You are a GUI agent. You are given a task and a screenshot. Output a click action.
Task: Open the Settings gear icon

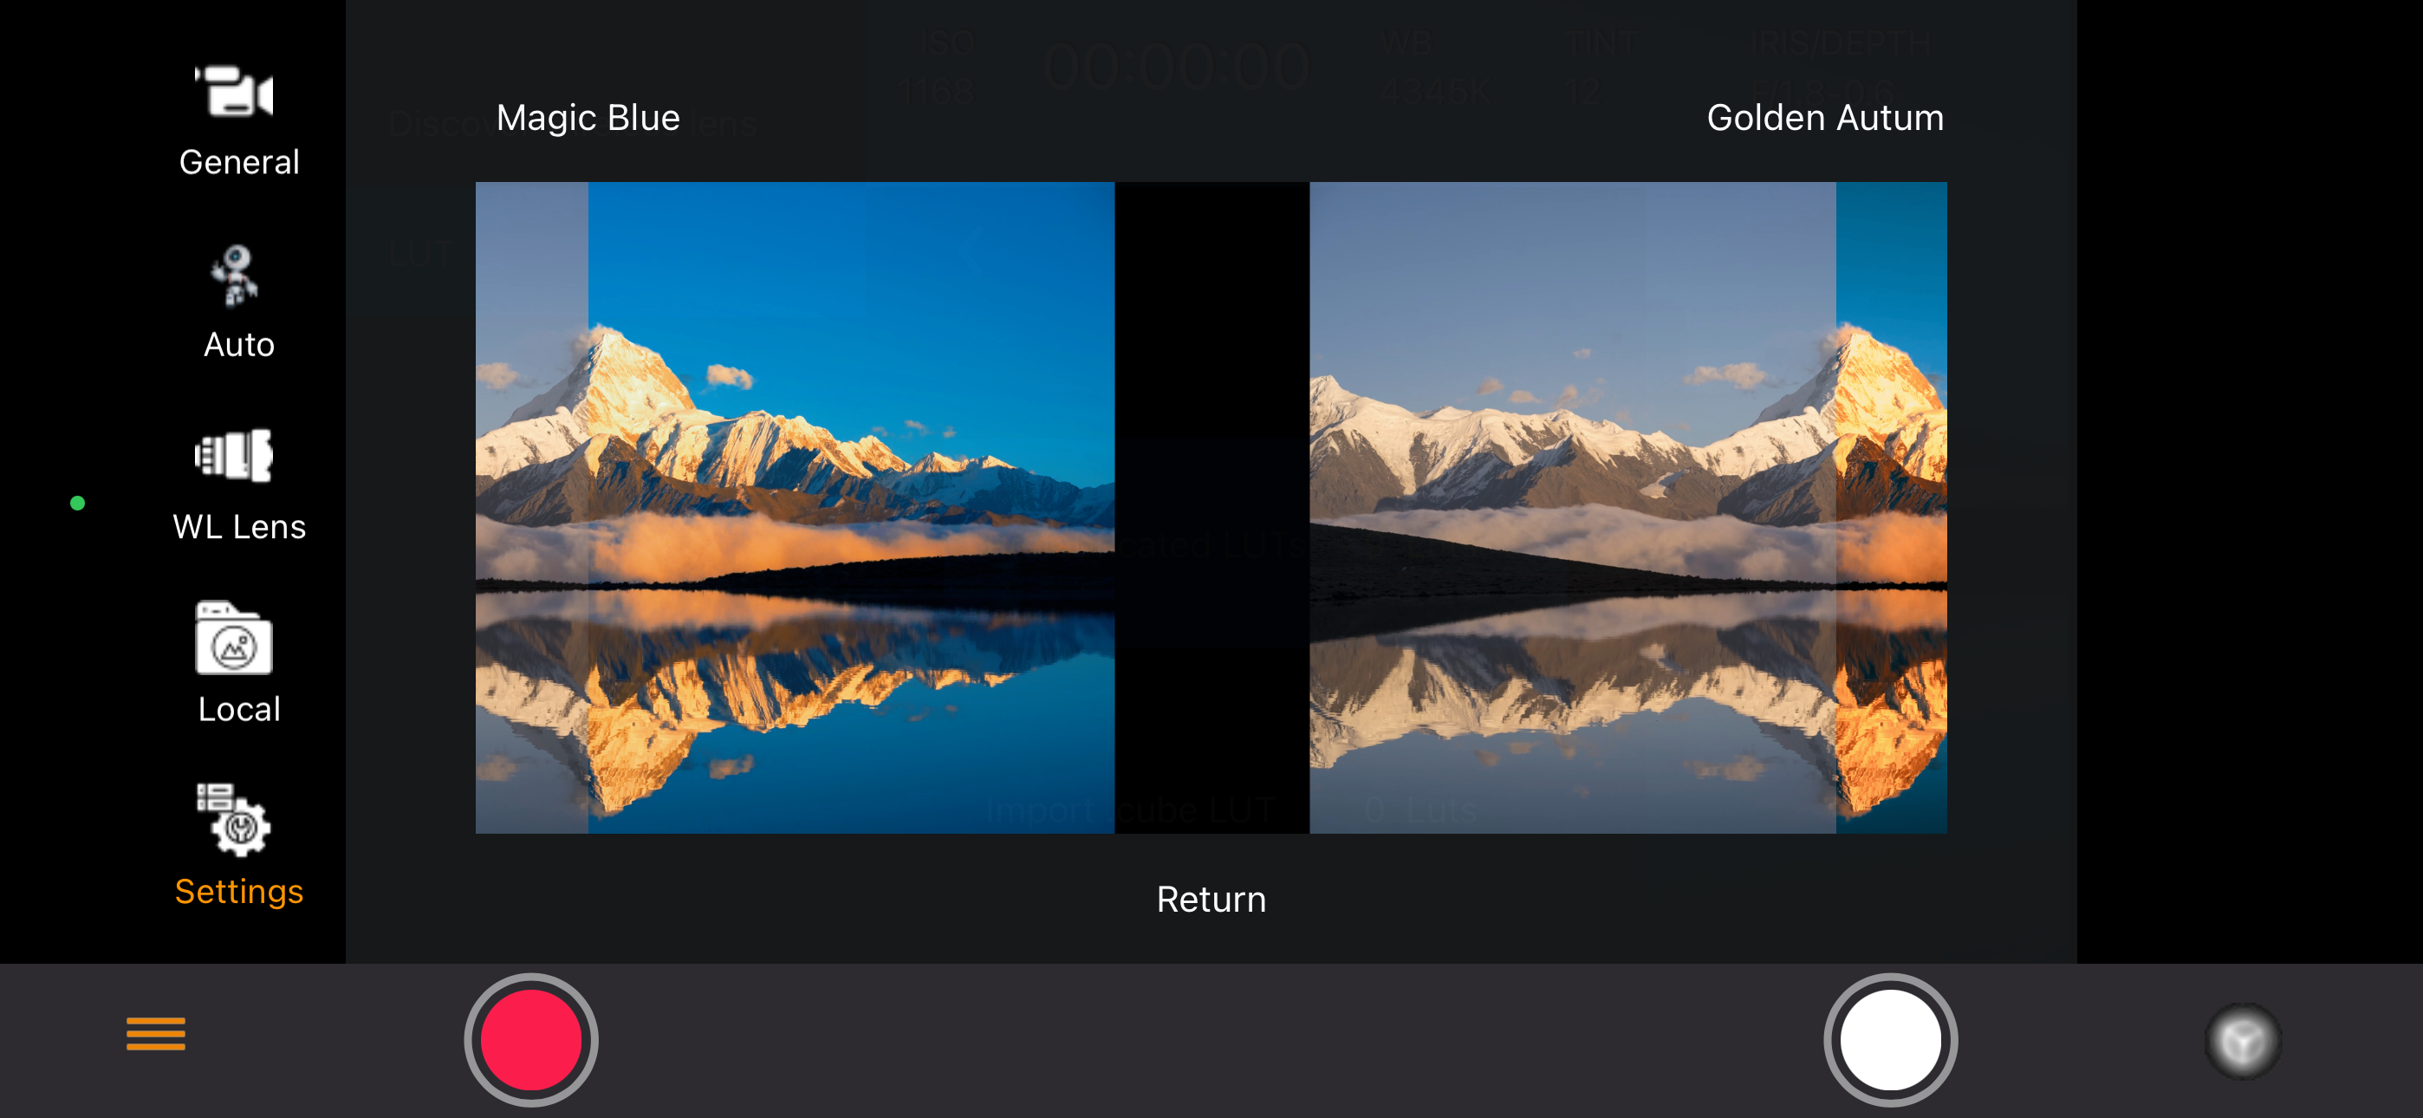tap(234, 820)
